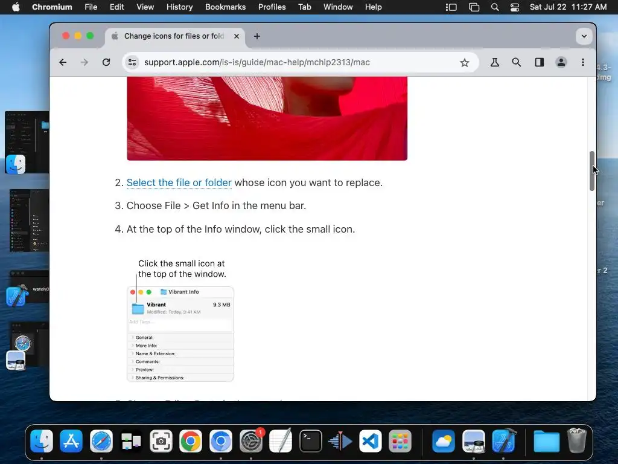The width and height of the screenshot is (618, 464).
Task: Open the Chromium three-dot menu
Action: pos(583,62)
